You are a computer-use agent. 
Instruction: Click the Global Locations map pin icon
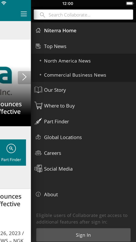click(38, 137)
